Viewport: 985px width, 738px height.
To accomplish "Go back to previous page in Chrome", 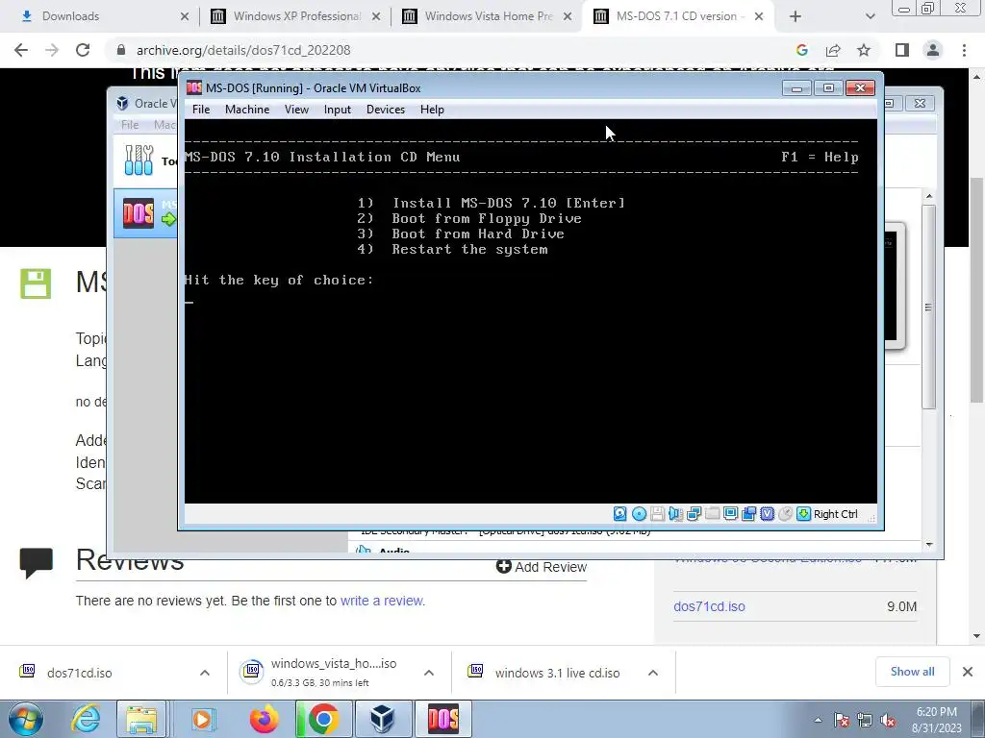I will tap(21, 50).
